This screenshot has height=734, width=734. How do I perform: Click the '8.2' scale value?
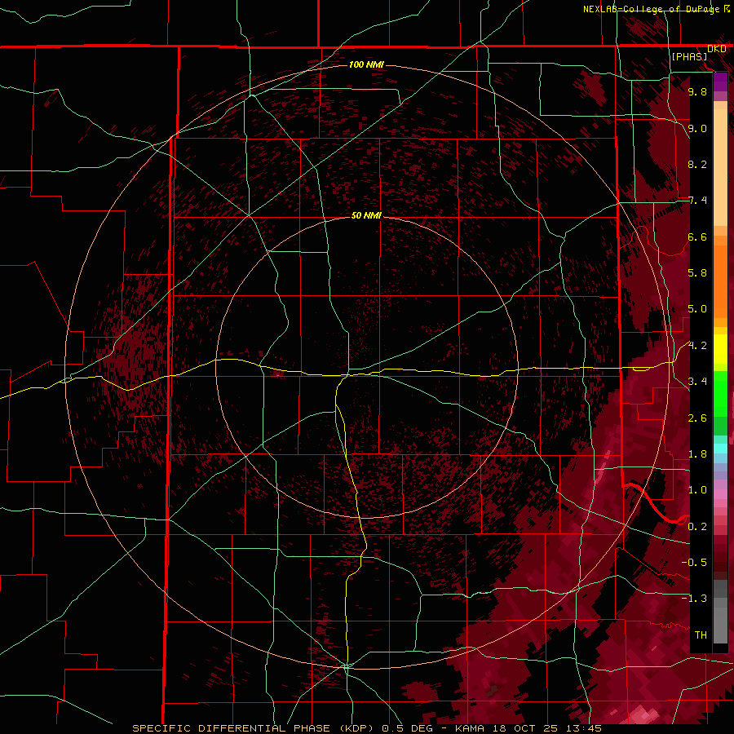point(697,164)
